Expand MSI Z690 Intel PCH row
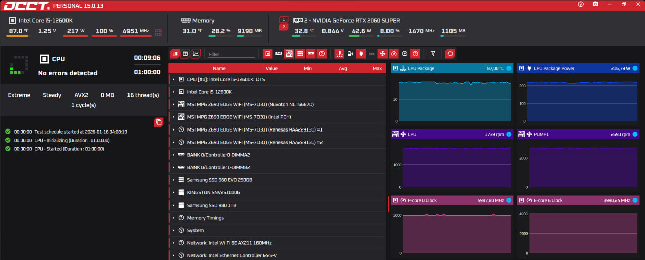The height and width of the screenshot is (260, 645). [173, 117]
